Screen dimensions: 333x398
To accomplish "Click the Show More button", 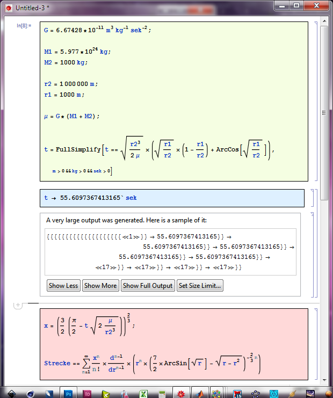I will (x=100, y=286).
